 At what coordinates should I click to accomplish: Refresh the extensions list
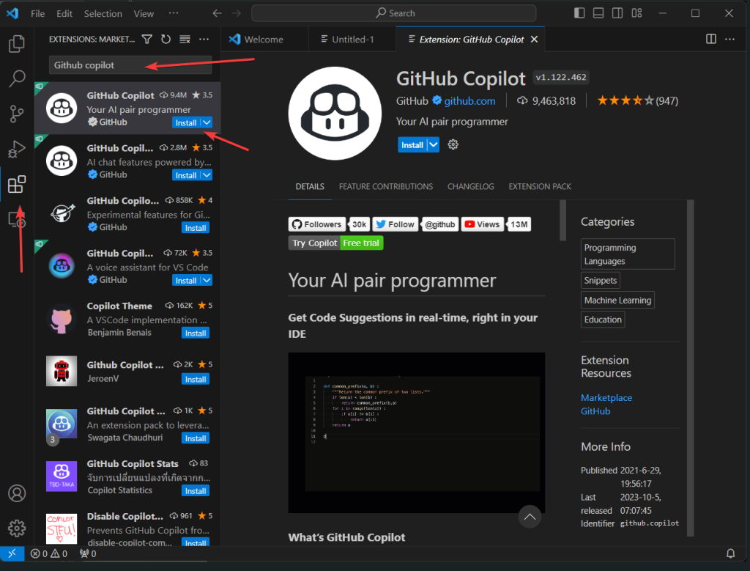point(166,39)
